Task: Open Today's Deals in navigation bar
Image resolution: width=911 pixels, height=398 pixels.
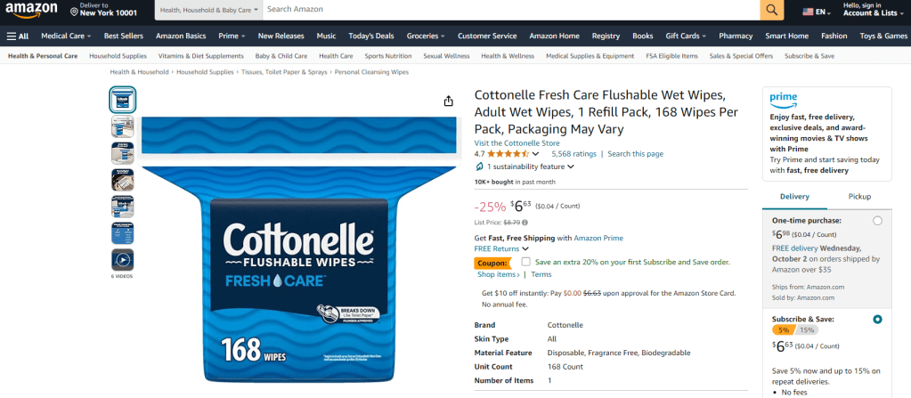Action: pyautogui.click(x=371, y=36)
